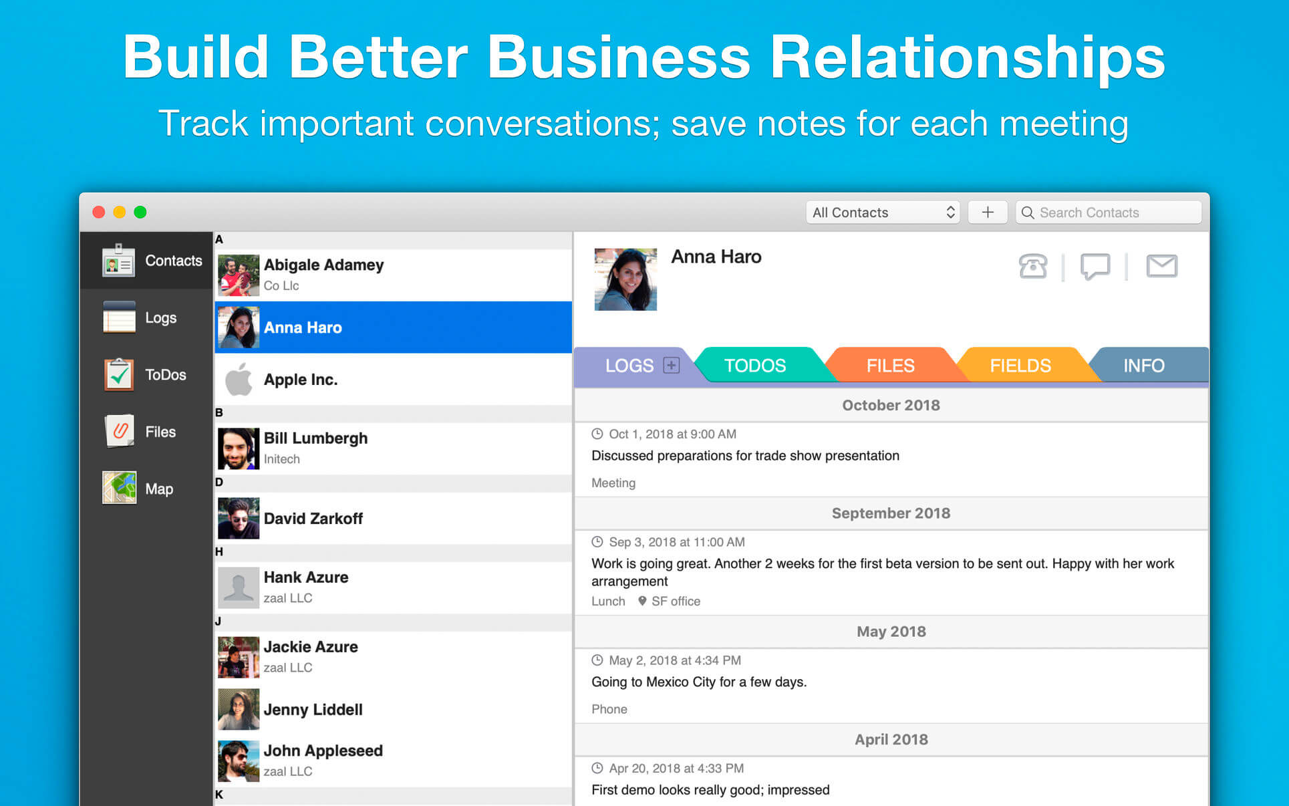Click Anna Haro's profile photo thumbnail

coord(625,279)
